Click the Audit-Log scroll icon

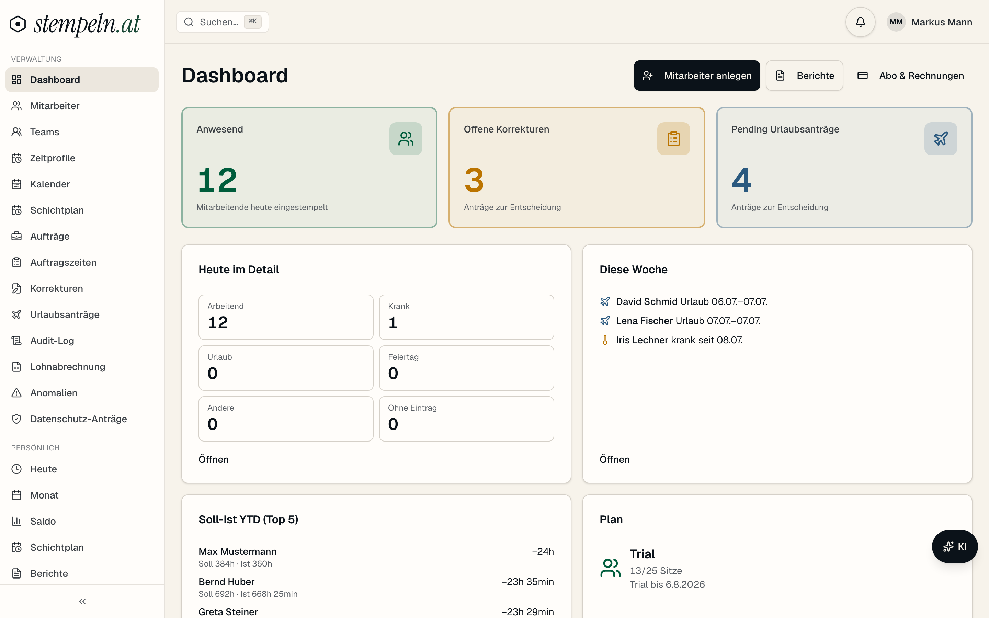(x=16, y=341)
